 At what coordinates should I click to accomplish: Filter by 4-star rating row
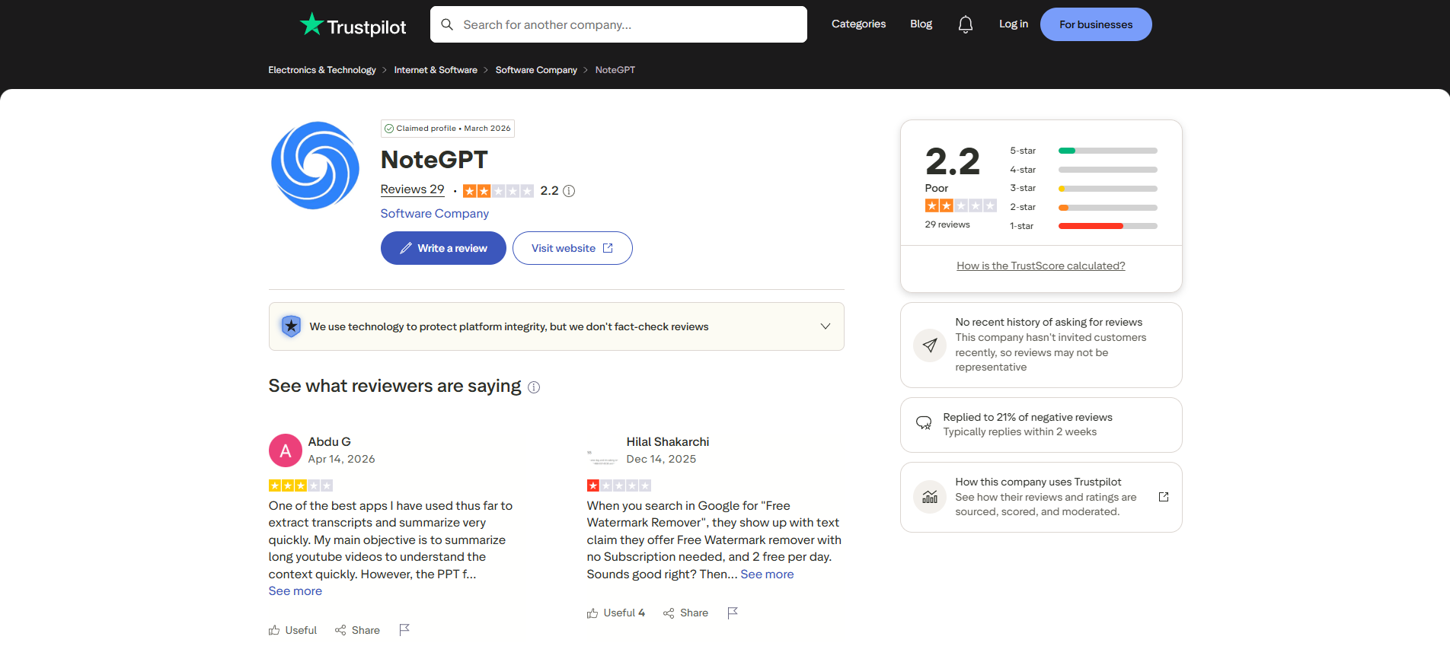(x=1083, y=170)
